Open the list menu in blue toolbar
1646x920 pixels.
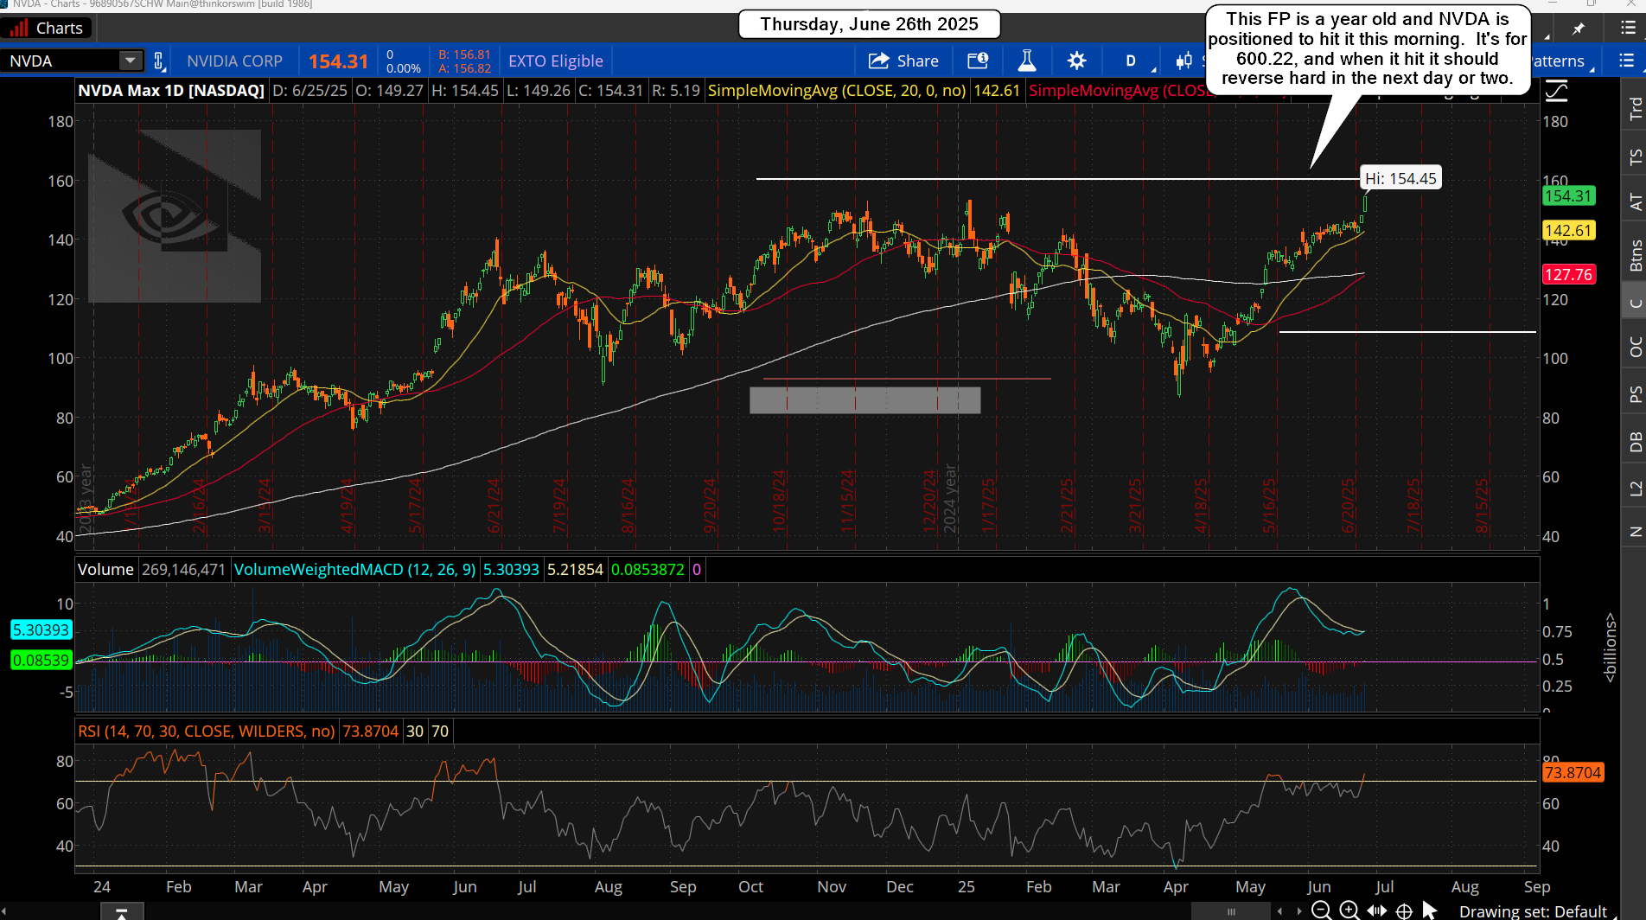coord(1626,61)
